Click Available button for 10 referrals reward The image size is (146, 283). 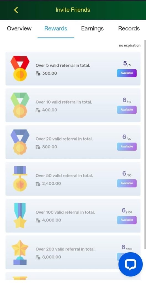pyautogui.click(x=127, y=110)
